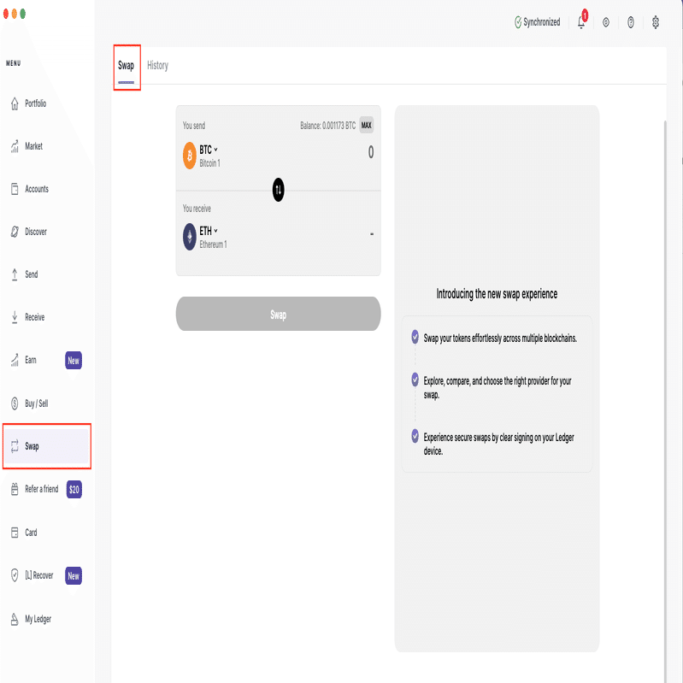The height and width of the screenshot is (683, 683).
Task: Click the Ethereum coin logo
Action: [x=190, y=237]
